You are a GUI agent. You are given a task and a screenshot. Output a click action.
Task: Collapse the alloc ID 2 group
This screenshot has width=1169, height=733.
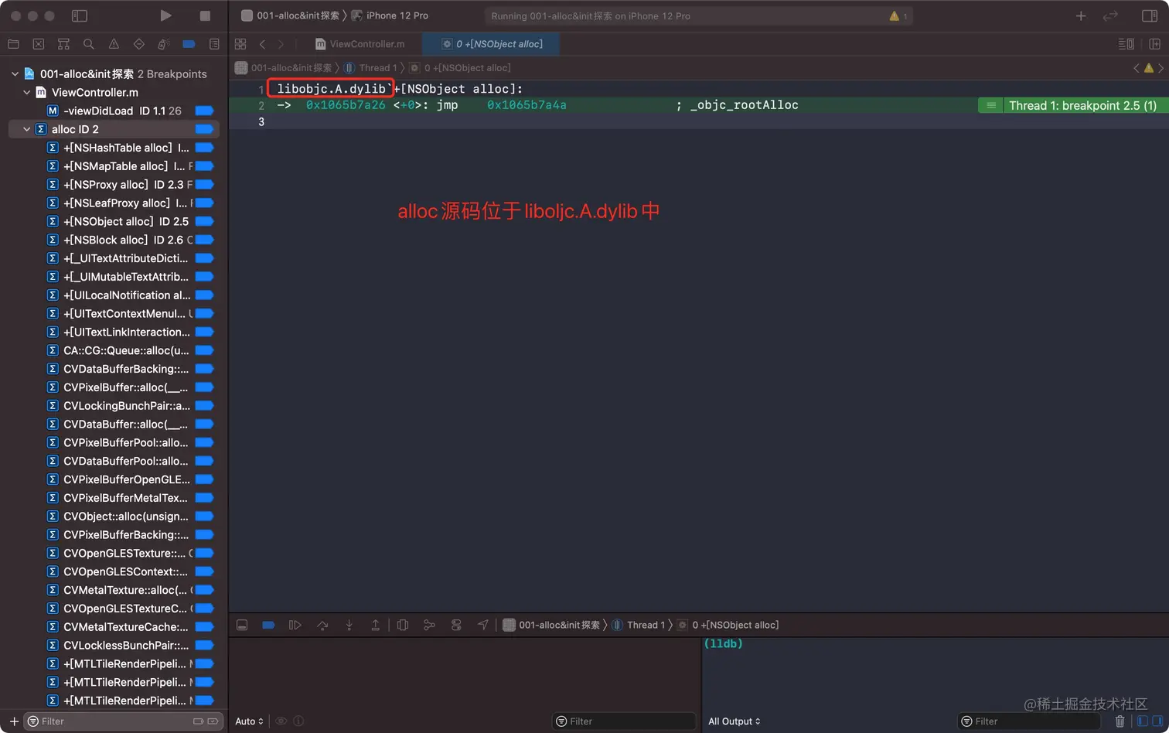click(27, 129)
